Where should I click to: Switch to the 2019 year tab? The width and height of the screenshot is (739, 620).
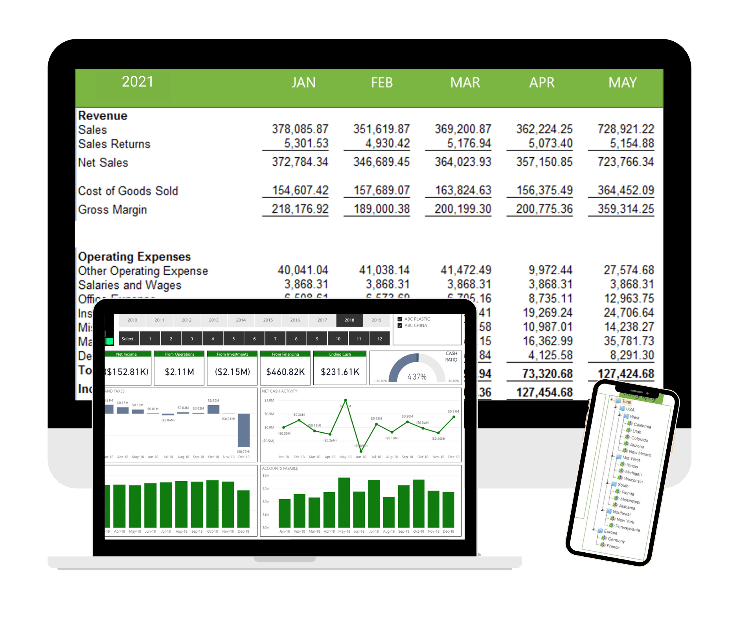coord(376,320)
